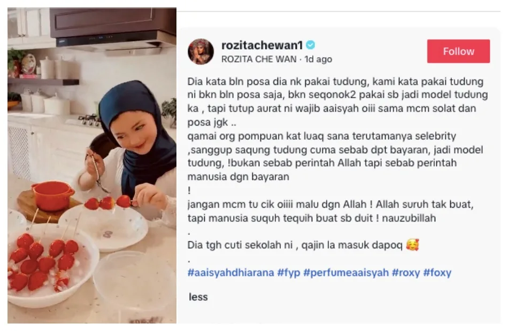Collapse the caption with 'less'
This screenshot has height=331, width=508.
click(198, 297)
